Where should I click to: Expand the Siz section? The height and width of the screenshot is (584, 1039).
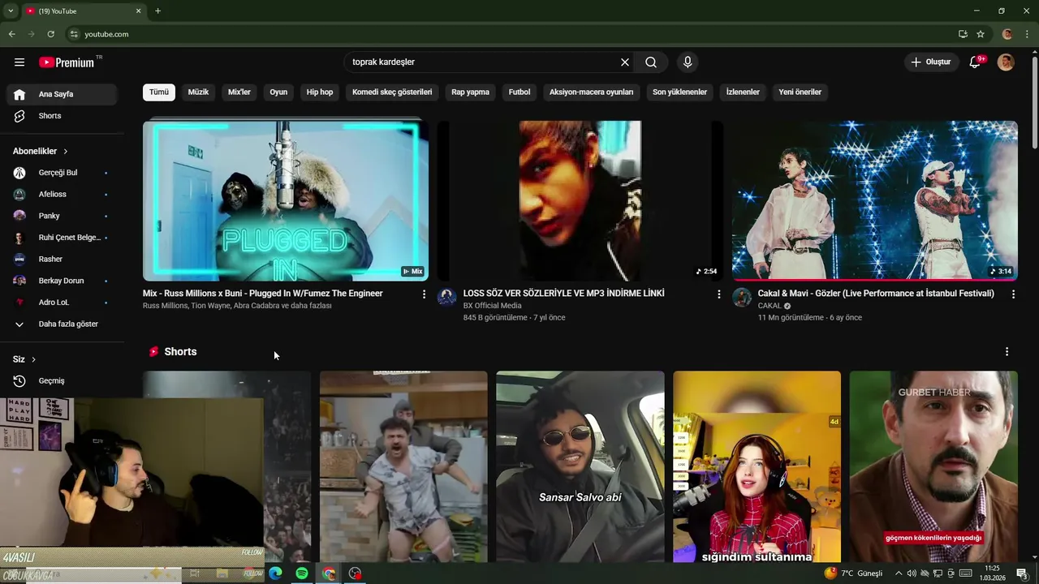[x=24, y=359]
